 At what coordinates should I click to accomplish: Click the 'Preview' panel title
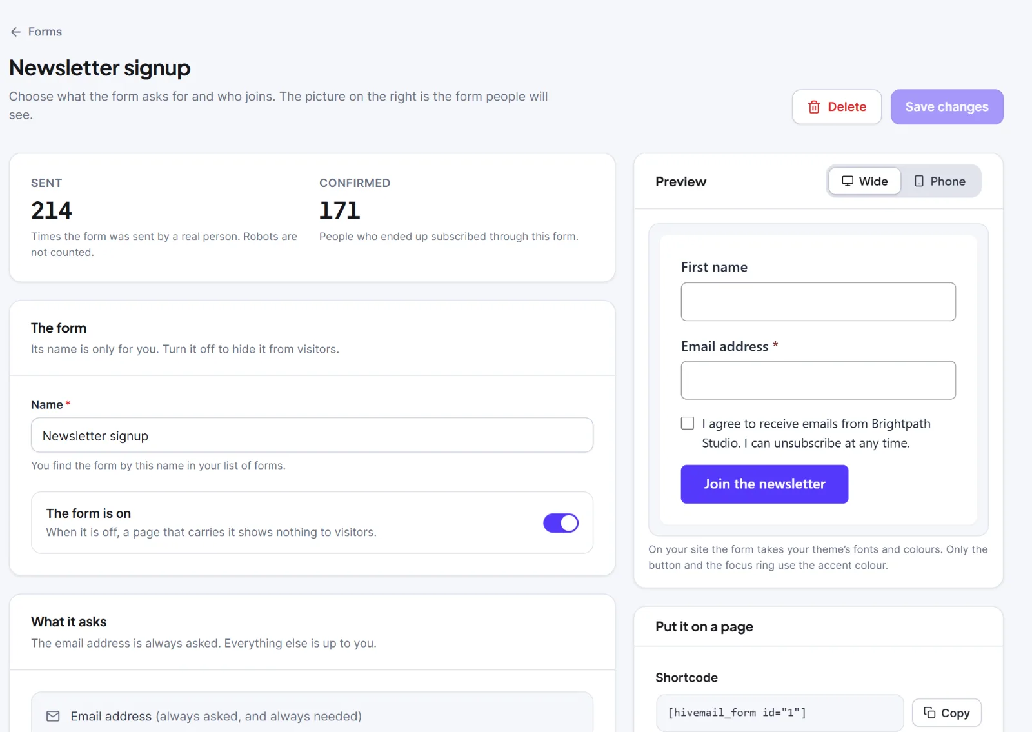tap(680, 182)
